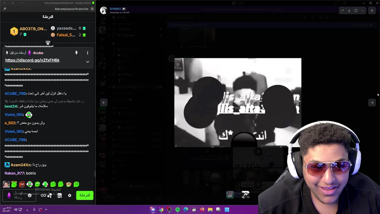
Task: Expand the pinned message chevron
Action: (87, 62)
